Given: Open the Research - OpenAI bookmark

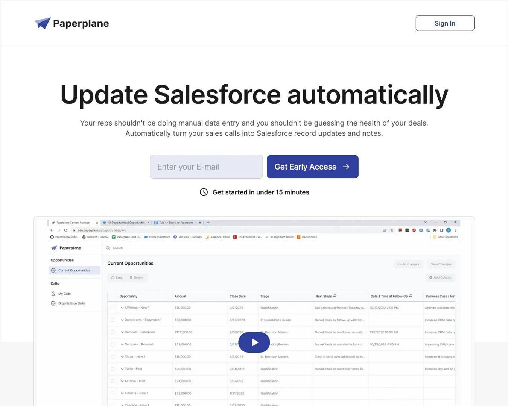Looking at the screenshot, I should click(x=95, y=237).
